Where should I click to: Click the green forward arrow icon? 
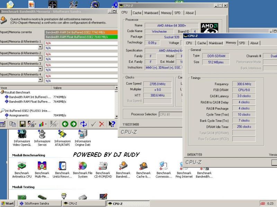[73, 124]
